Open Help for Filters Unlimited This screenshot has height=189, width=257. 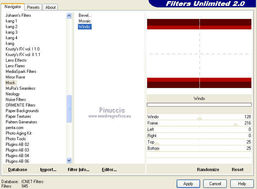(242, 184)
